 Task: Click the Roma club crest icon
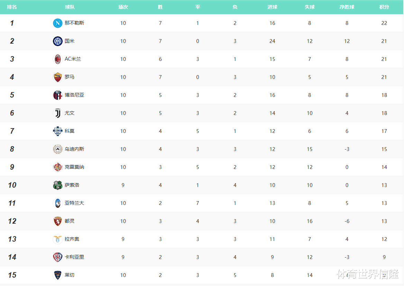(x=57, y=77)
